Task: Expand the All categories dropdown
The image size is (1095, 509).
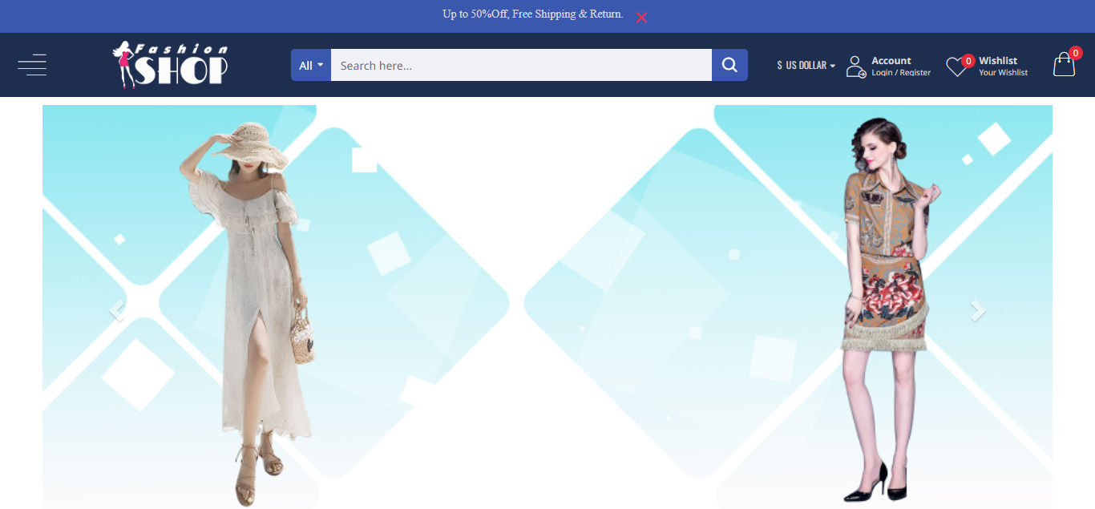Action: click(311, 65)
